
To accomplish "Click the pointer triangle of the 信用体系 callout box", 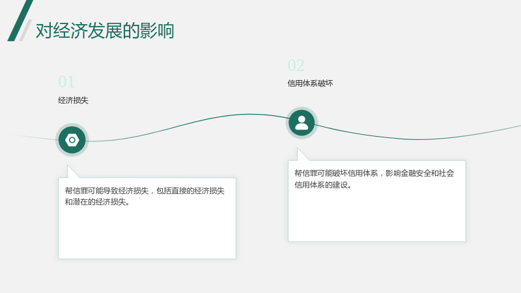I will point(302,154).
